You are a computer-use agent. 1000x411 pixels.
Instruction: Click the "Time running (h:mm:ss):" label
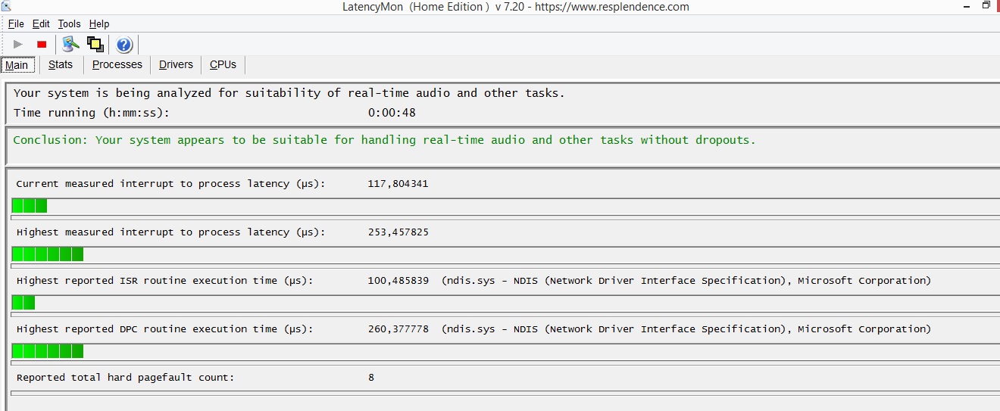[92, 113]
